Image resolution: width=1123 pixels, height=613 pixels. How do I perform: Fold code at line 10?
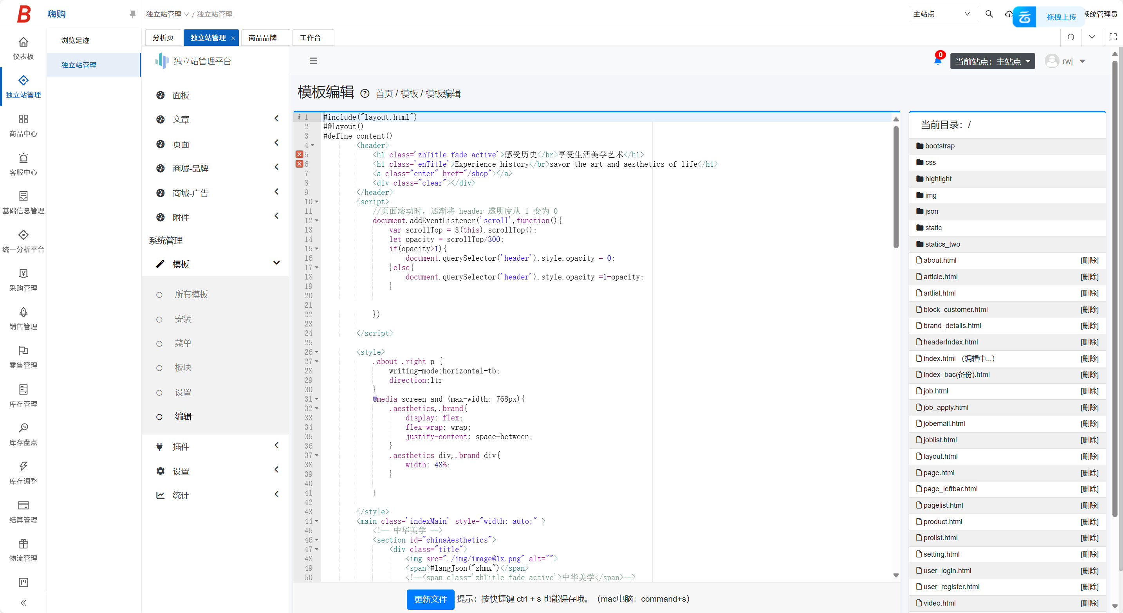(317, 202)
